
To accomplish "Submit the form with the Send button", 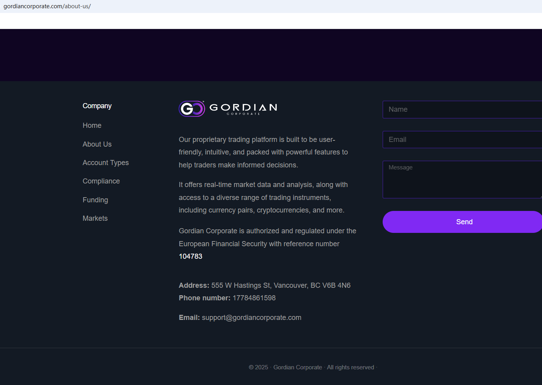I will (x=462, y=222).
